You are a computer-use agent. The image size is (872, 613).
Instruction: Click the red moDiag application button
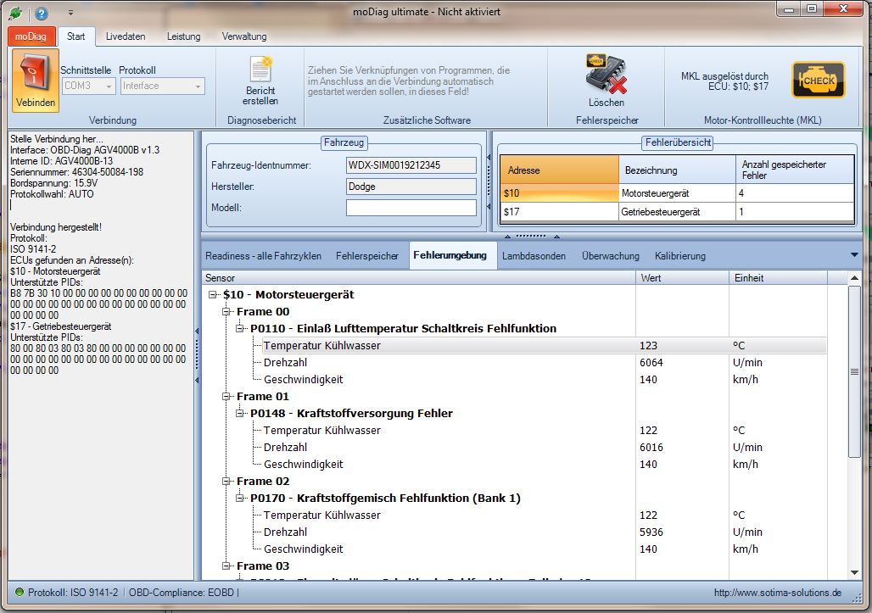tap(32, 36)
